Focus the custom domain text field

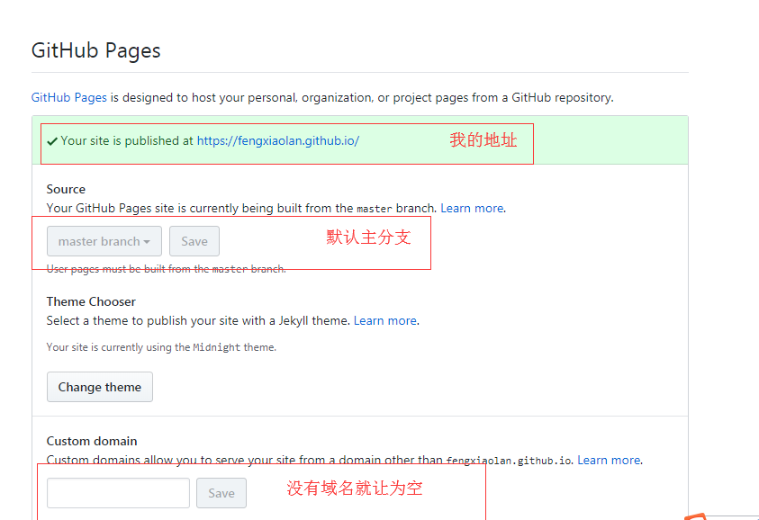pos(118,493)
